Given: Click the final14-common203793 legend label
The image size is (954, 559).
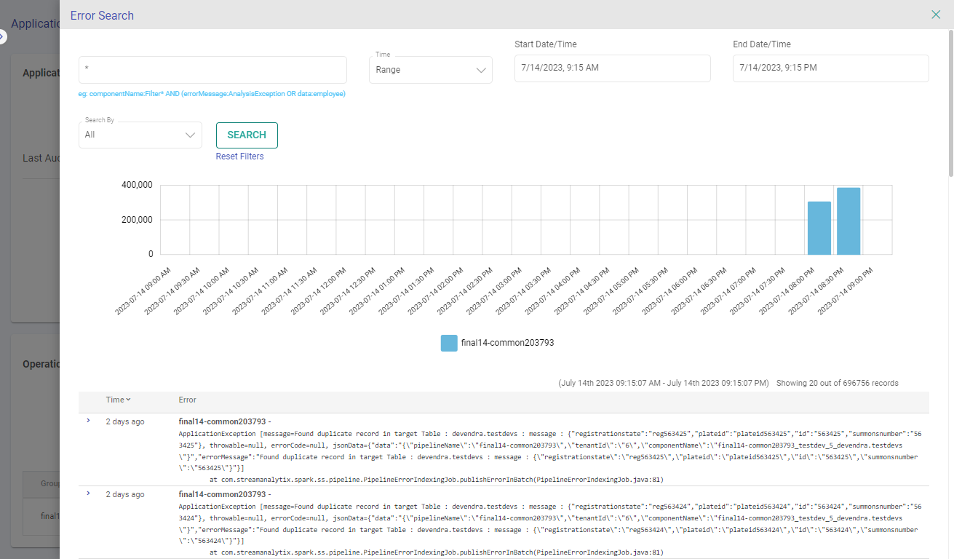Looking at the screenshot, I should [x=508, y=342].
